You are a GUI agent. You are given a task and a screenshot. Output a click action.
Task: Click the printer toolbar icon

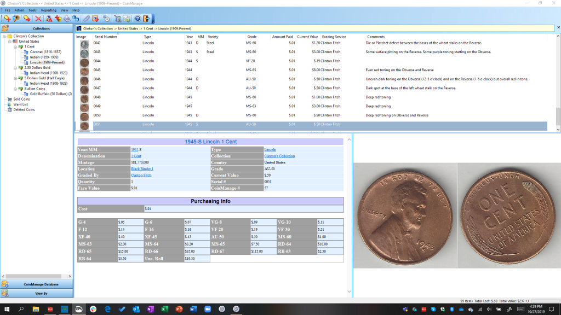(x=67, y=19)
